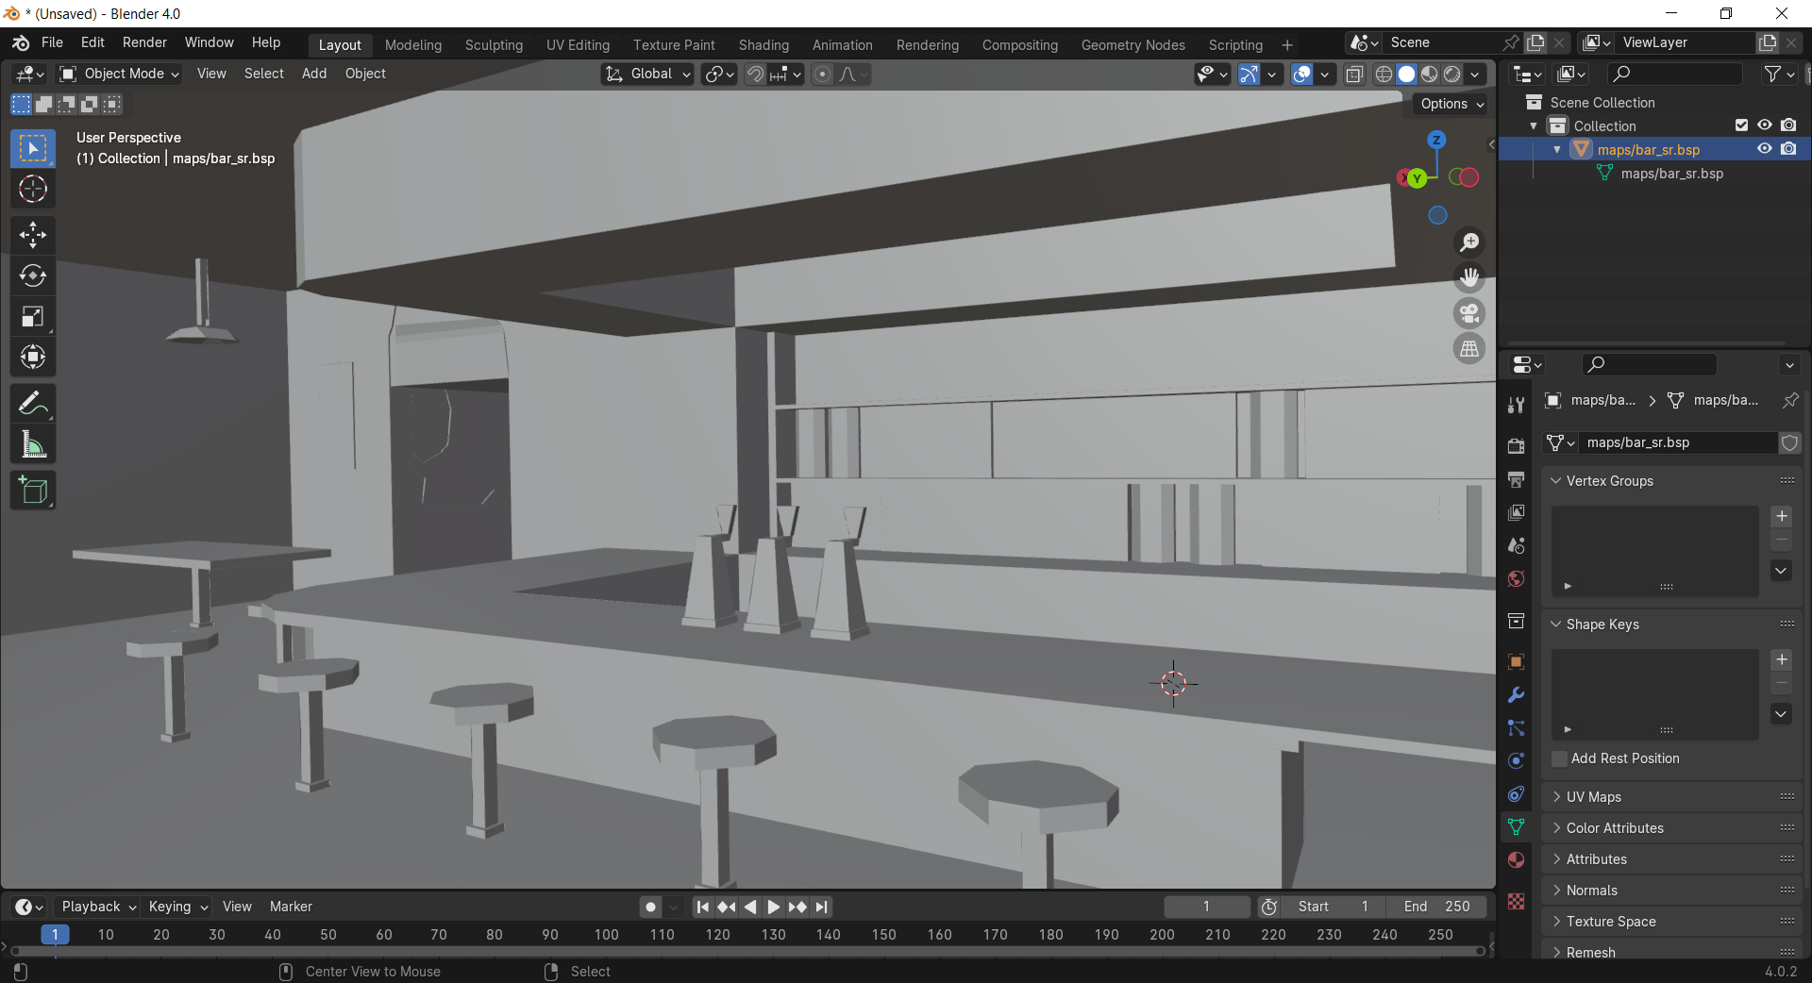Select the Add Cube tool

click(x=33, y=491)
